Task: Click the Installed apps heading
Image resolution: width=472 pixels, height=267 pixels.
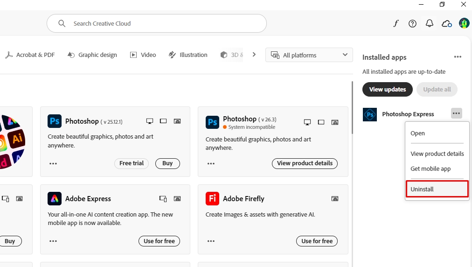Action: pyautogui.click(x=384, y=57)
